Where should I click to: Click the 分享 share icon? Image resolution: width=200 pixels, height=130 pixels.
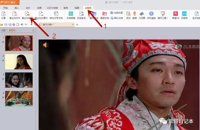[3, 15]
